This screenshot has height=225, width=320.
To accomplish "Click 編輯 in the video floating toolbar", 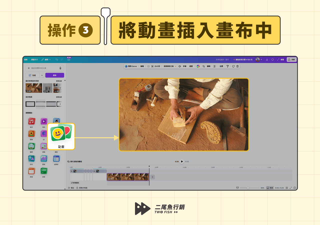I will (142, 66).
